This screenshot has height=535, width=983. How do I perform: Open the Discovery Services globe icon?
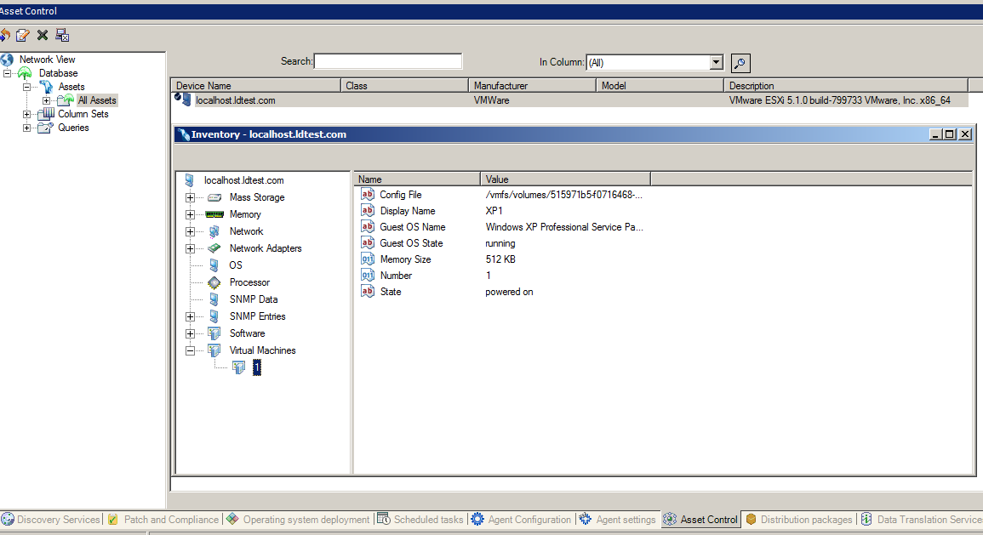coord(8,519)
